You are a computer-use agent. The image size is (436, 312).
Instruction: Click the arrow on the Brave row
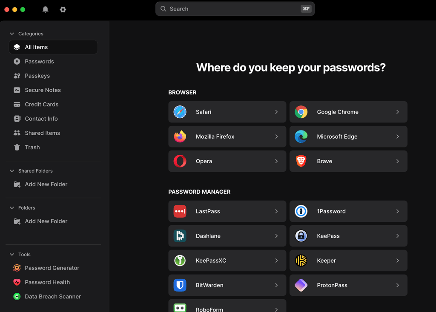click(x=398, y=161)
